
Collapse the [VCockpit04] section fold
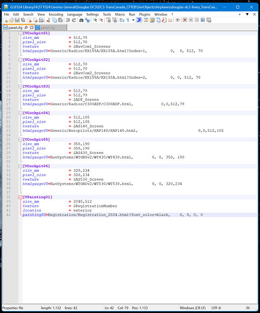click(x=20, y=113)
